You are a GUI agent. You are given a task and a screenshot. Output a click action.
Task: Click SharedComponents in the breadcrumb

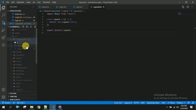tap(52, 11)
